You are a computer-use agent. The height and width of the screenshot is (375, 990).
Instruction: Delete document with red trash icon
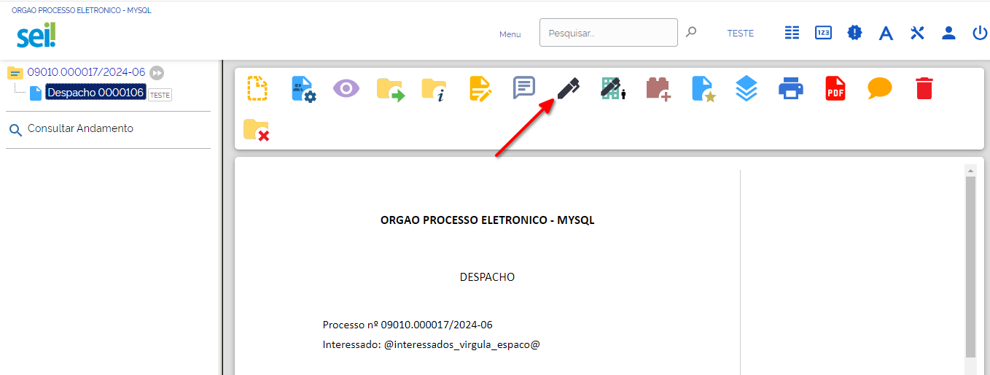pos(924,88)
